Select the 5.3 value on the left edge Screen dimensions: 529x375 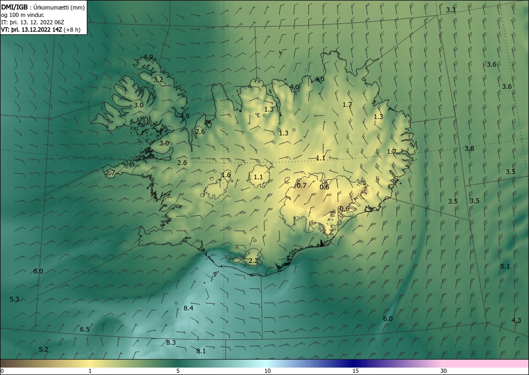pos(14,299)
